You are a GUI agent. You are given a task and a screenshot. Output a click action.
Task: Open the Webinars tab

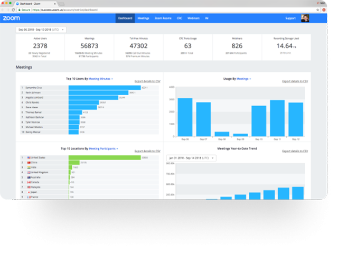click(193, 18)
